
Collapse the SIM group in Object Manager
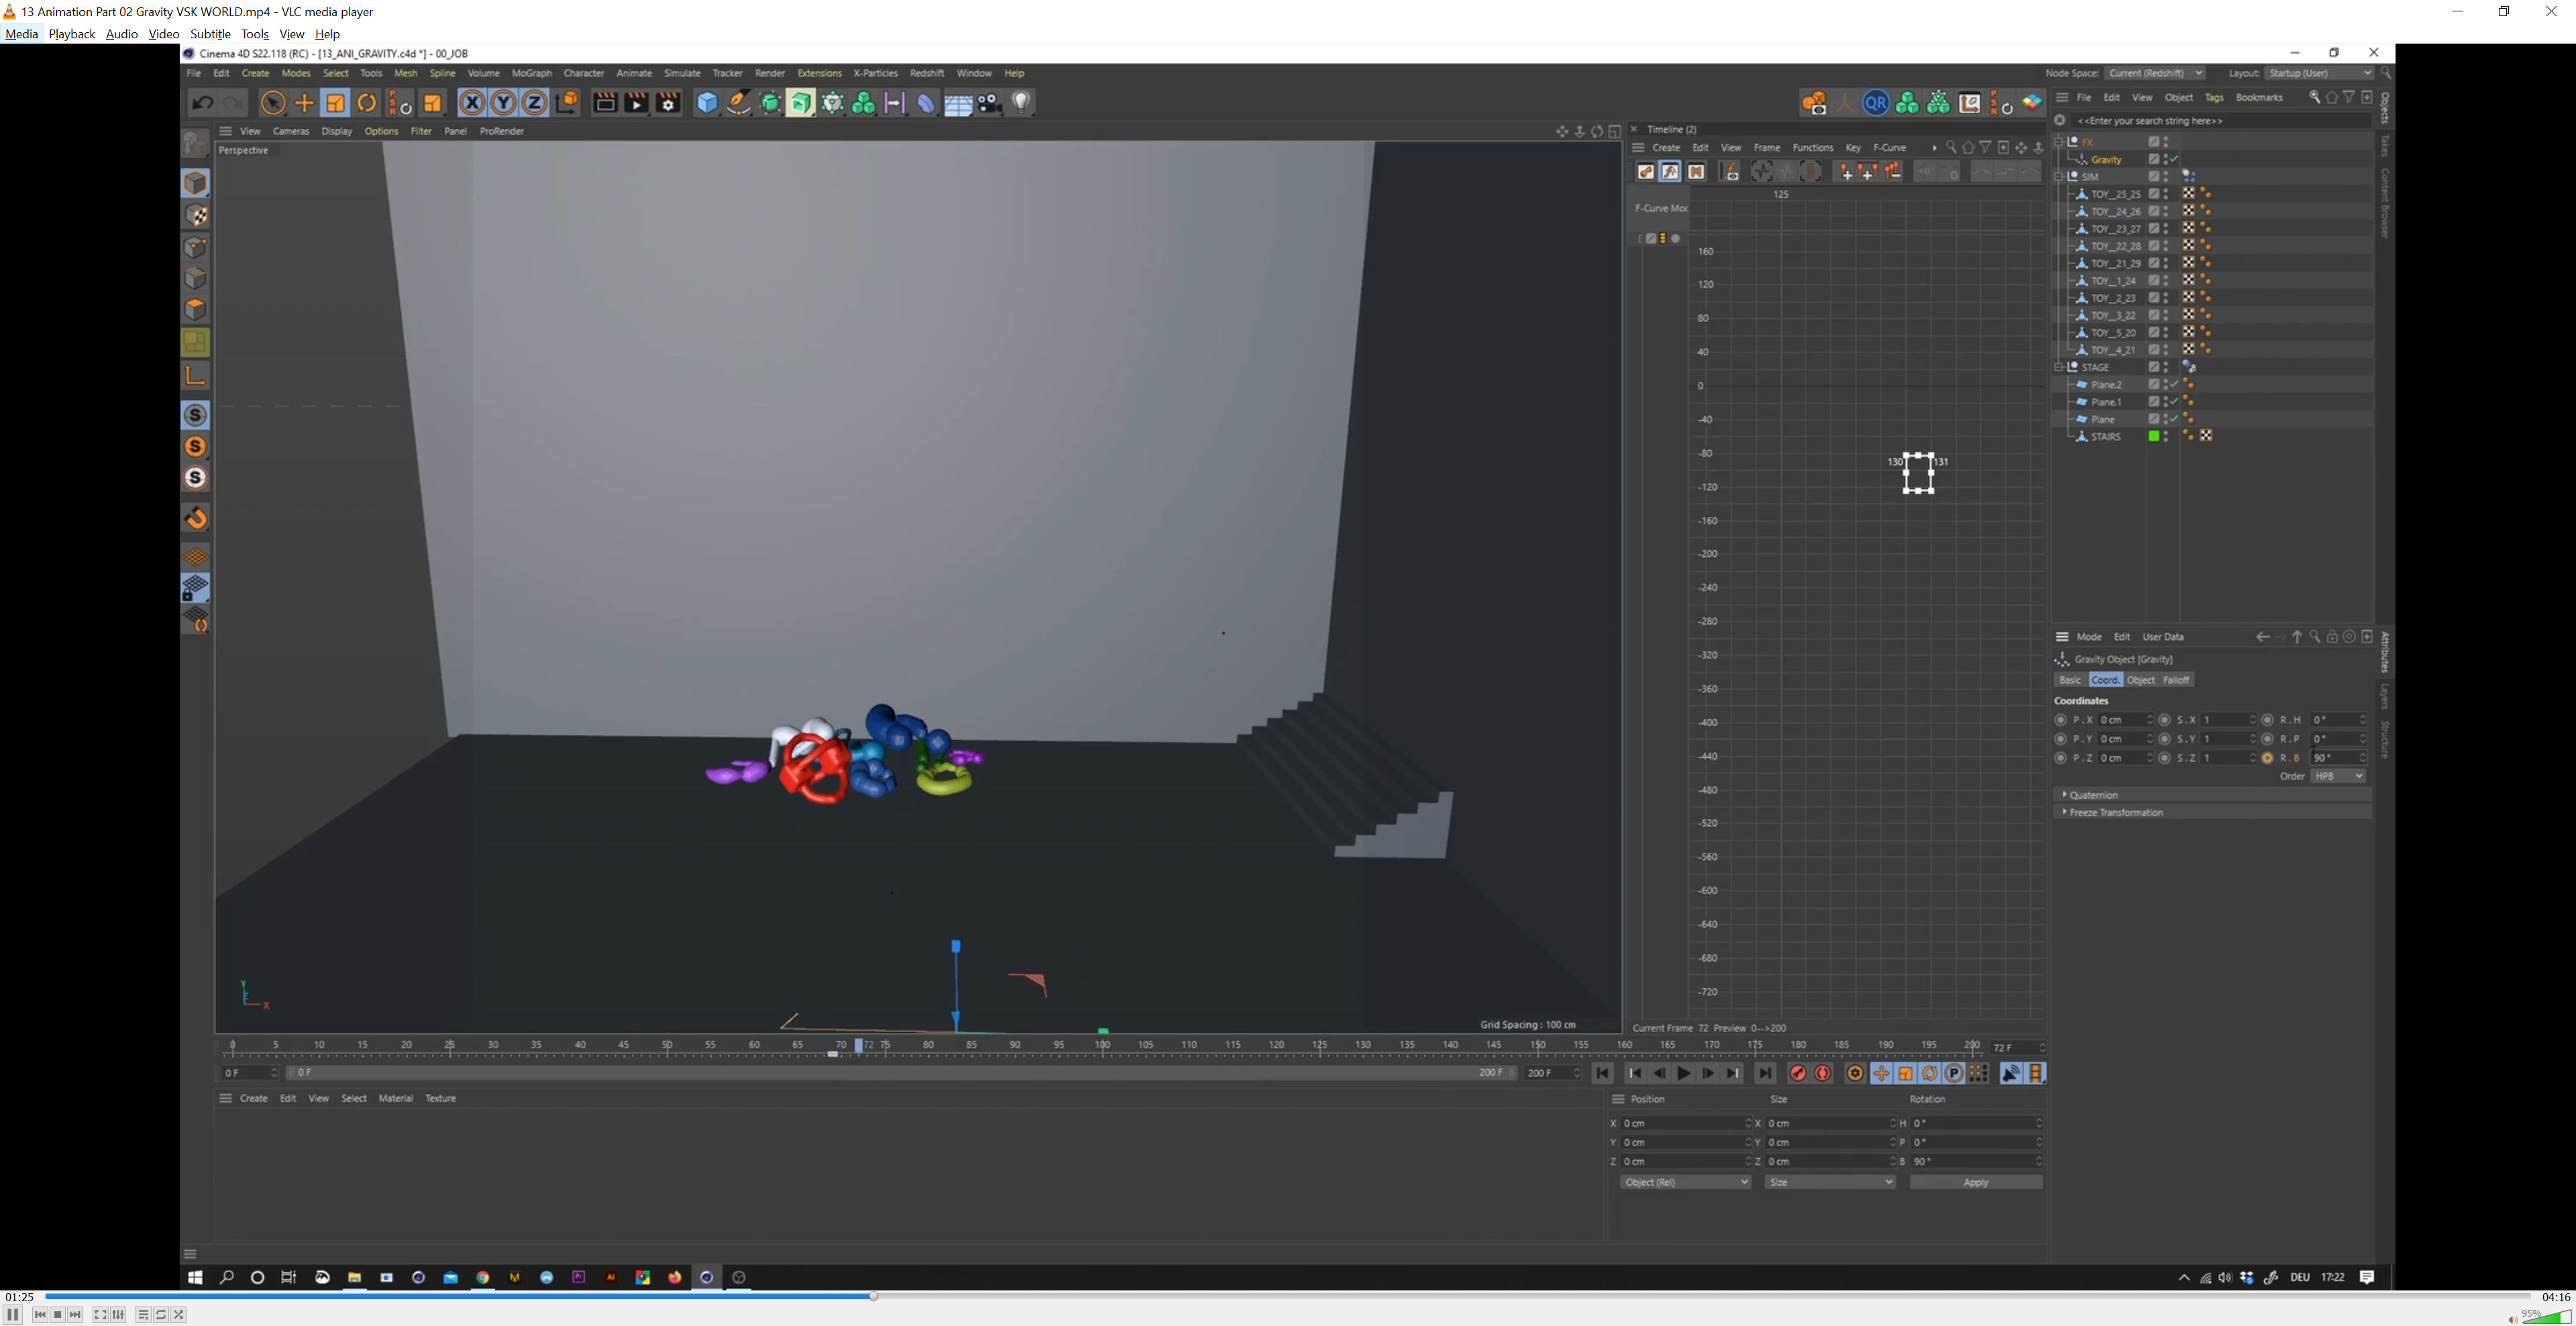pos(2059,177)
